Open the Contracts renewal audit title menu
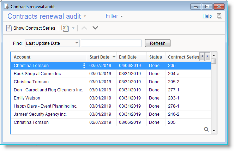234x151 pixels. (x=47, y=16)
